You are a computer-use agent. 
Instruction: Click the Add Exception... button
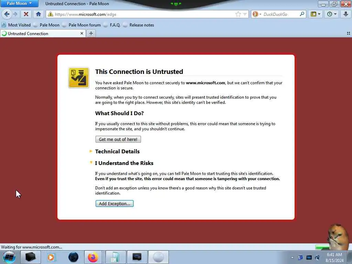click(x=114, y=203)
